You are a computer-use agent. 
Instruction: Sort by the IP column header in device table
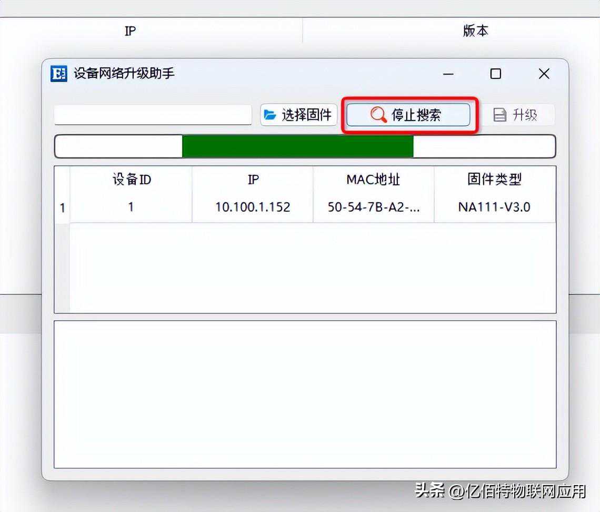pos(253,179)
